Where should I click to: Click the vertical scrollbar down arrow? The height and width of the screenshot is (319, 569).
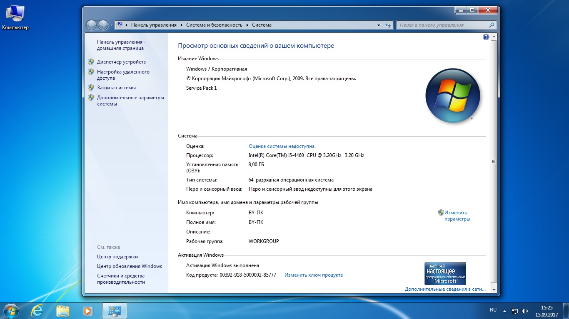pyautogui.click(x=494, y=290)
